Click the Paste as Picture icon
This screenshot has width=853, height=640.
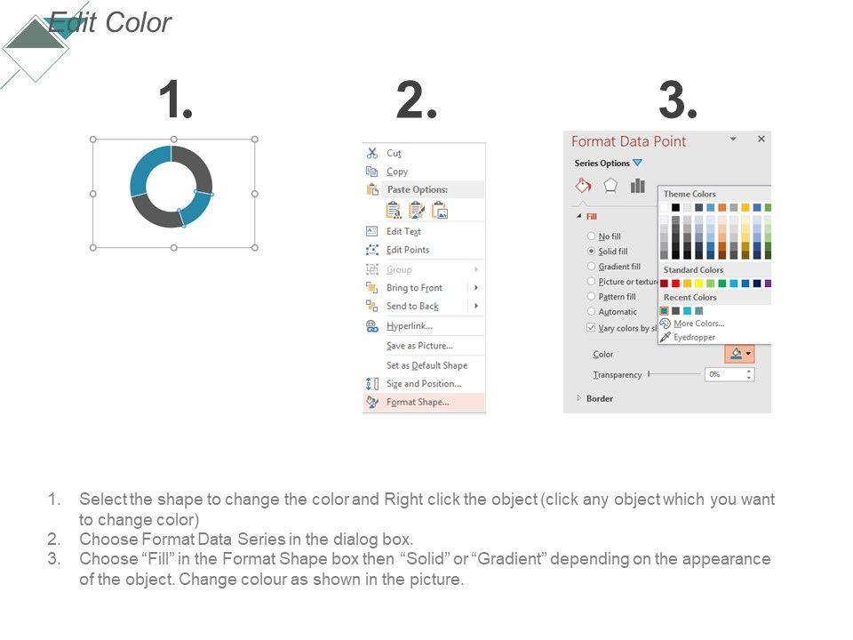click(x=439, y=210)
